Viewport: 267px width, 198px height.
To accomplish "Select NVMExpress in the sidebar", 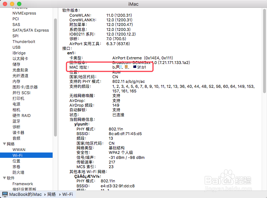I will (24, 13).
